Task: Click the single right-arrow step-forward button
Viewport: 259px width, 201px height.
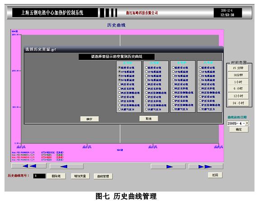Action: coord(168,166)
